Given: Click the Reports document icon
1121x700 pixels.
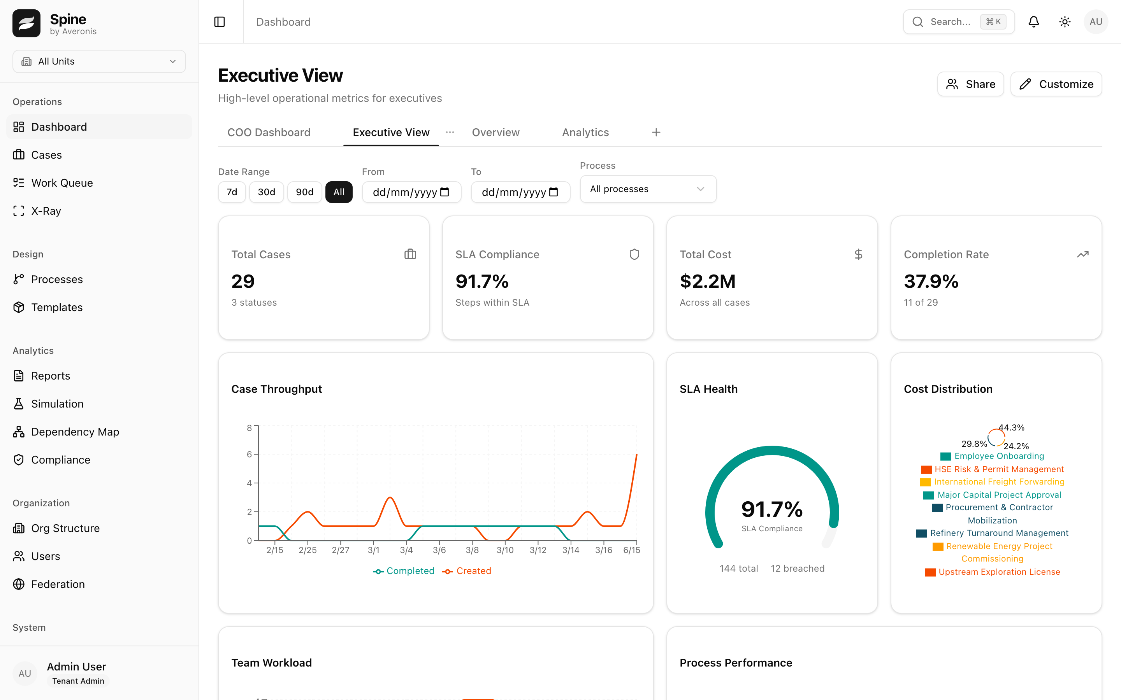Looking at the screenshot, I should pos(19,376).
